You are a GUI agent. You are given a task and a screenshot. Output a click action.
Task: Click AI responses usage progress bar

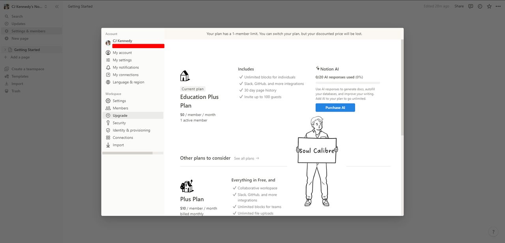348,83
